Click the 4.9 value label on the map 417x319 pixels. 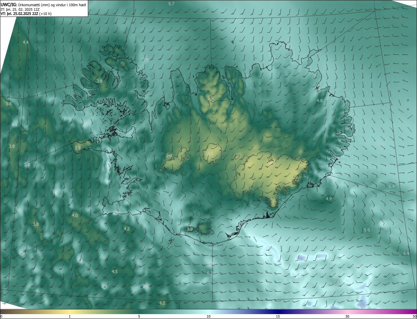tap(329, 199)
